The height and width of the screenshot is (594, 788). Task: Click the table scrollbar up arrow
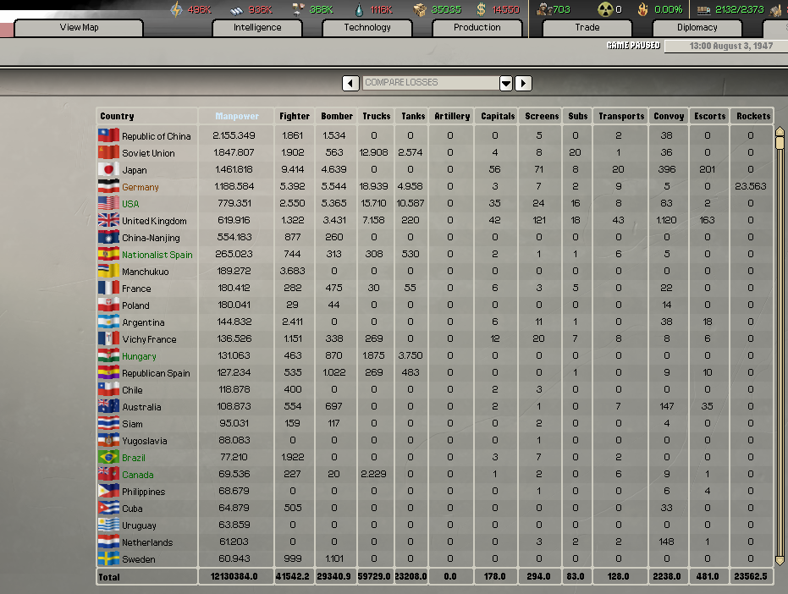(x=780, y=132)
